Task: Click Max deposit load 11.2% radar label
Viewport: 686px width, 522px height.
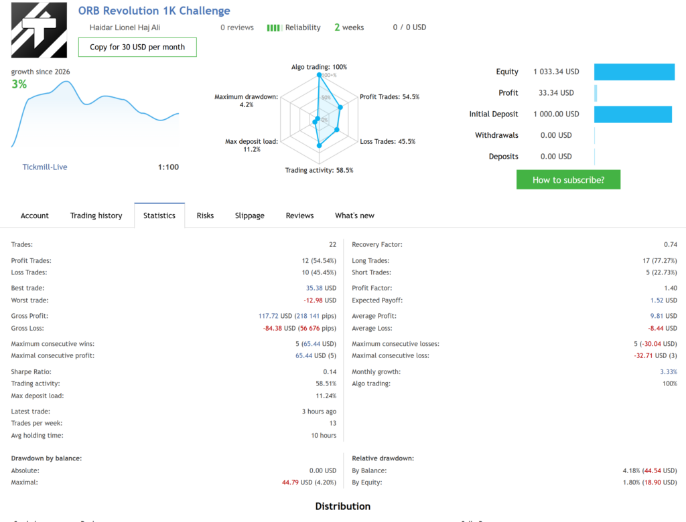Action: click(252, 145)
